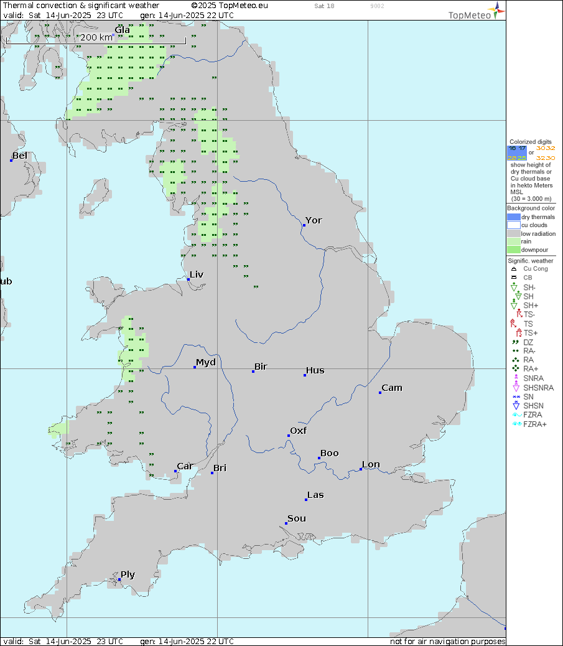Select the FZRA+ heavy freezing rain symbol
This screenshot has height=646, width=563.
[517, 424]
